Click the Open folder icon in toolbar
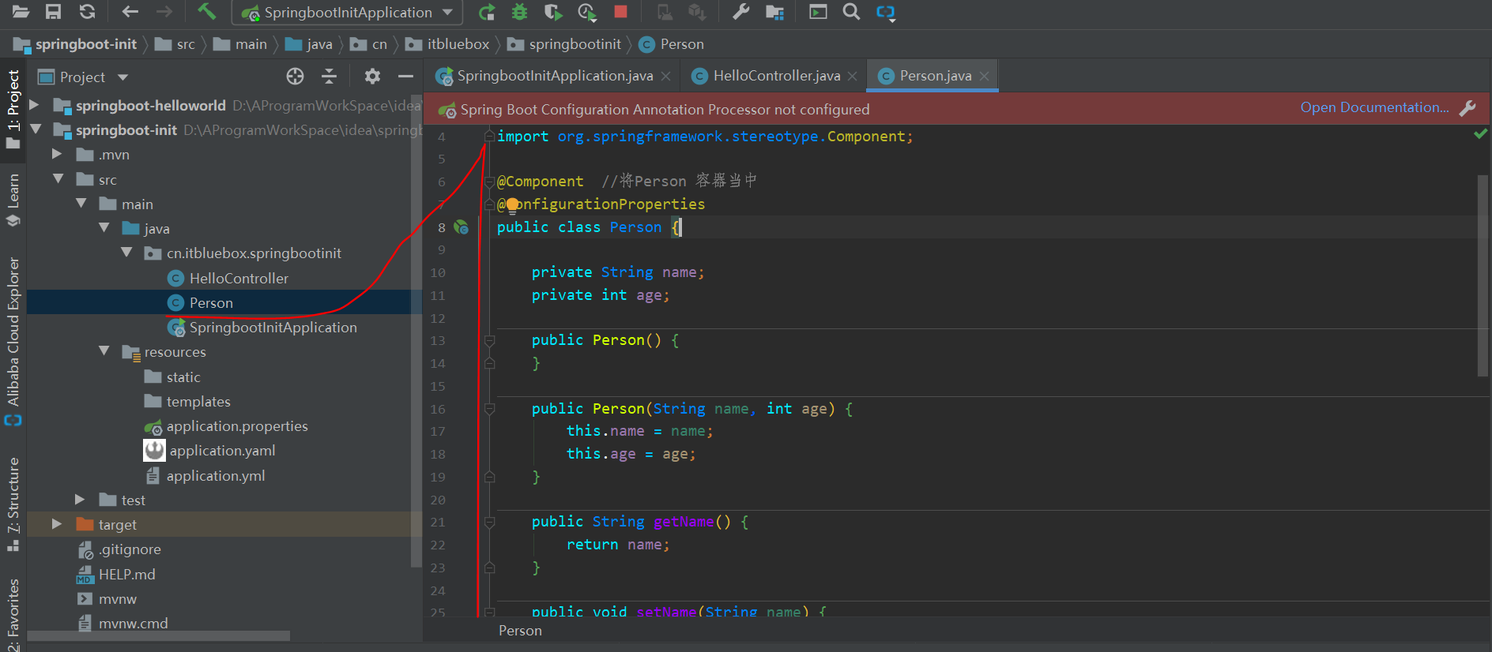This screenshot has width=1492, height=652. pos(21,12)
